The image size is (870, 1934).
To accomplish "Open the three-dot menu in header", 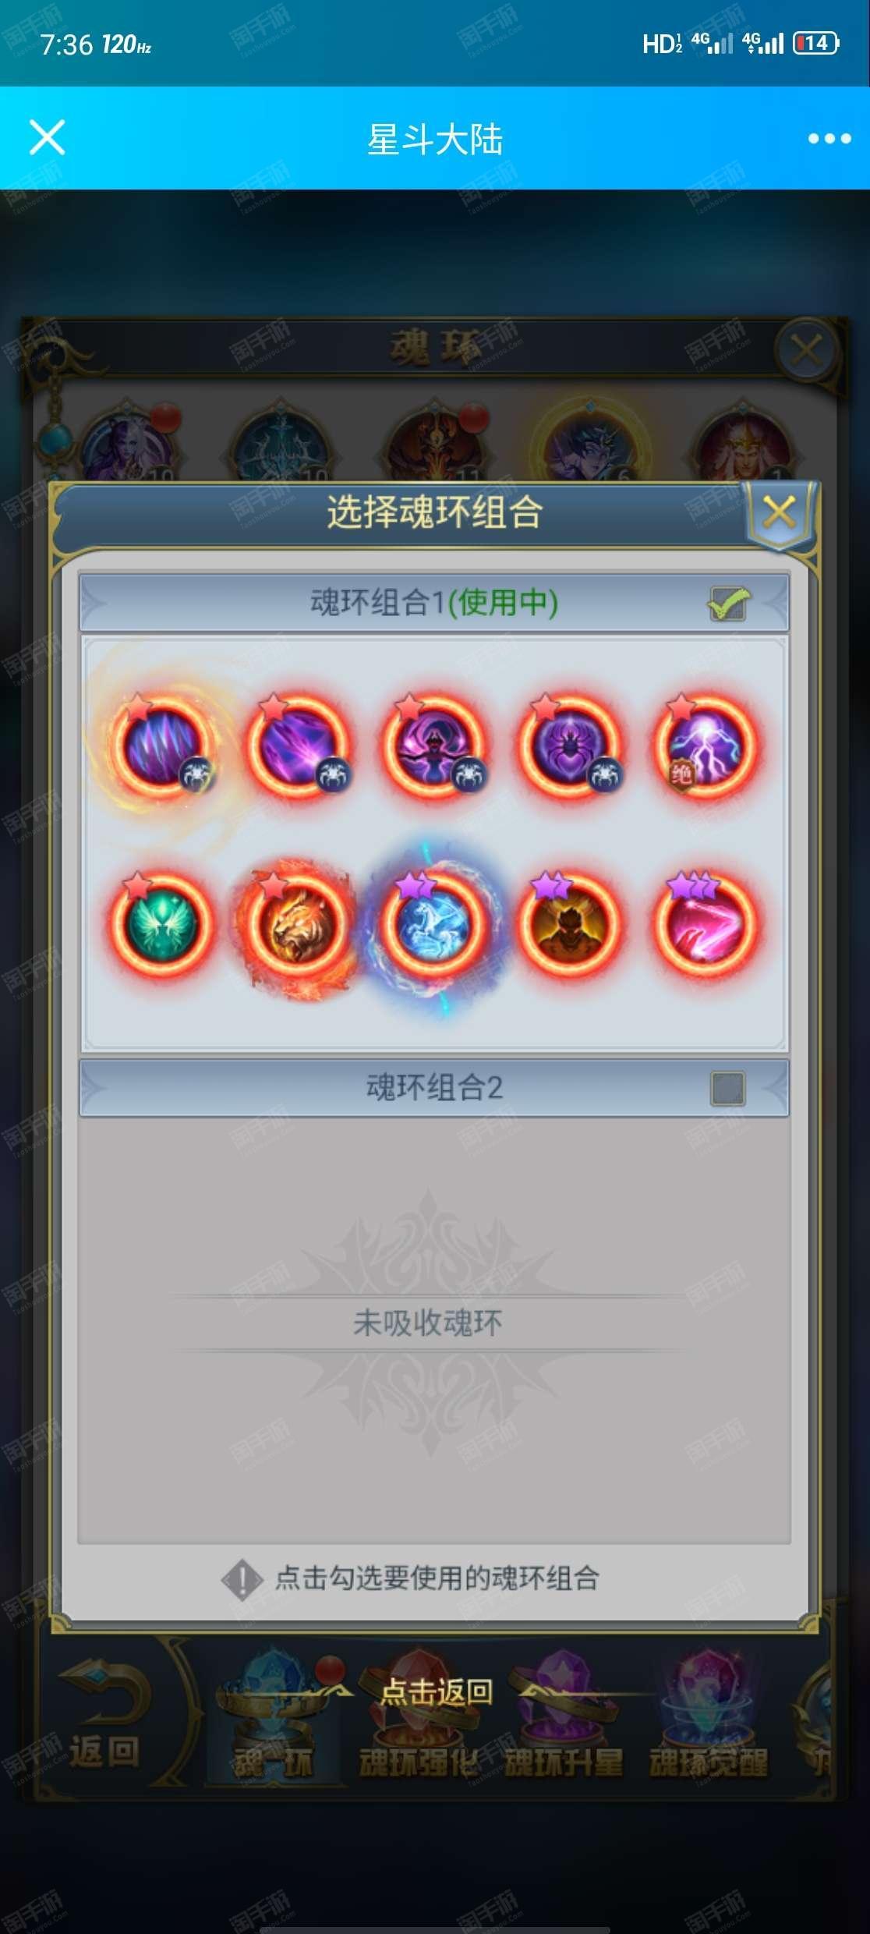I will click(829, 139).
